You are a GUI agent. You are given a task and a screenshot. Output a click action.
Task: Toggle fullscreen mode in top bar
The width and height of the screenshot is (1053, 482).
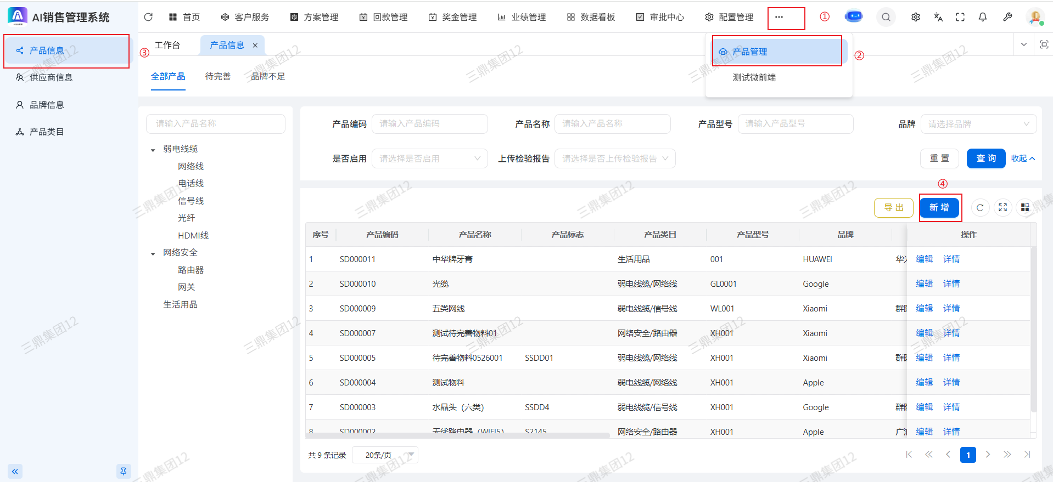[x=960, y=17]
